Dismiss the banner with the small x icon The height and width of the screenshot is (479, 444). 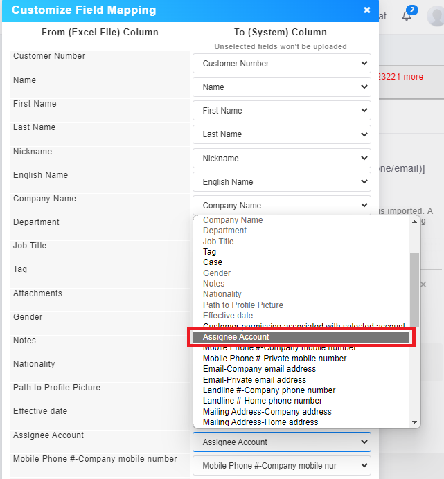[x=424, y=284]
